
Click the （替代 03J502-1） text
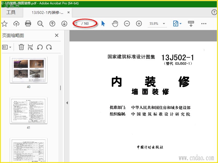click(x=178, y=64)
